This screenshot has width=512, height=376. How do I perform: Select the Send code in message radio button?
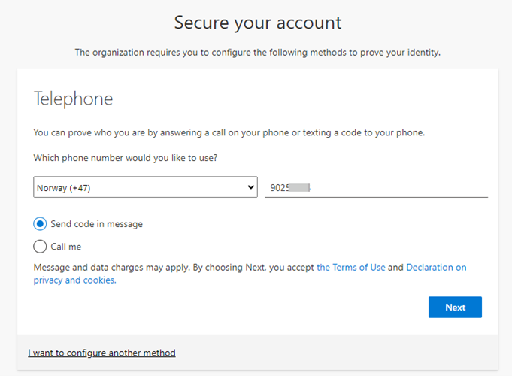click(40, 224)
